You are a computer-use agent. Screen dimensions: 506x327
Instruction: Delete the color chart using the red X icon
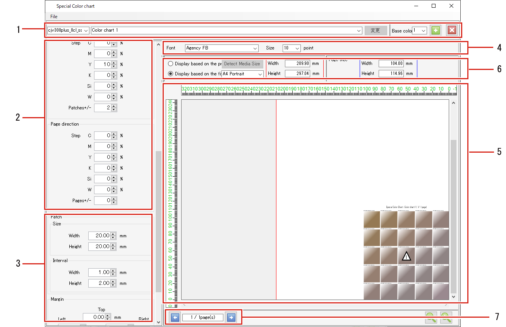451,30
